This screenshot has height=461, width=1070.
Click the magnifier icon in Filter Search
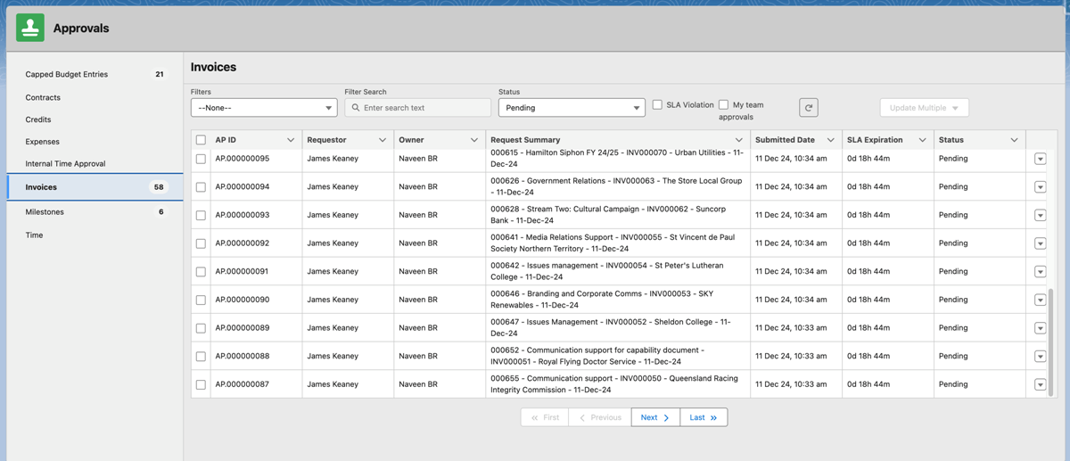[x=356, y=108]
